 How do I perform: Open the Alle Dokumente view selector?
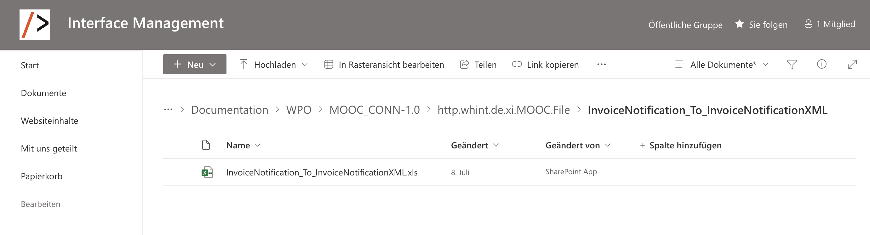tap(721, 64)
